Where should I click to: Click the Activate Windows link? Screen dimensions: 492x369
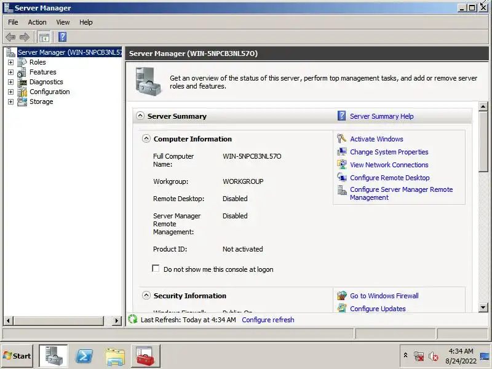coord(376,139)
